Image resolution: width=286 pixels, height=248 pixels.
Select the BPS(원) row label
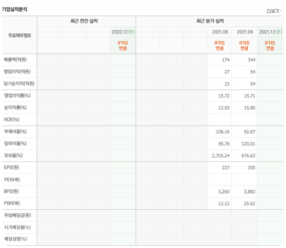tap(11, 191)
